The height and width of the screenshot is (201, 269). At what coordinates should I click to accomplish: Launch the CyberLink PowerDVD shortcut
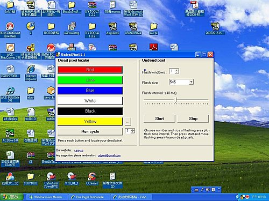[51, 180]
